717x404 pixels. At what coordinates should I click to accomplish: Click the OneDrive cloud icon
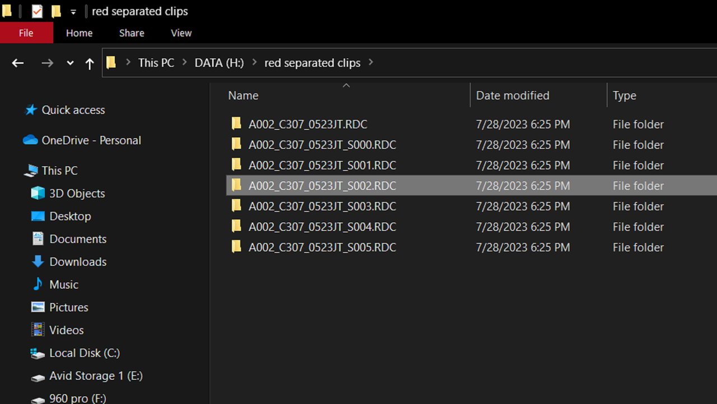tap(30, 140)
